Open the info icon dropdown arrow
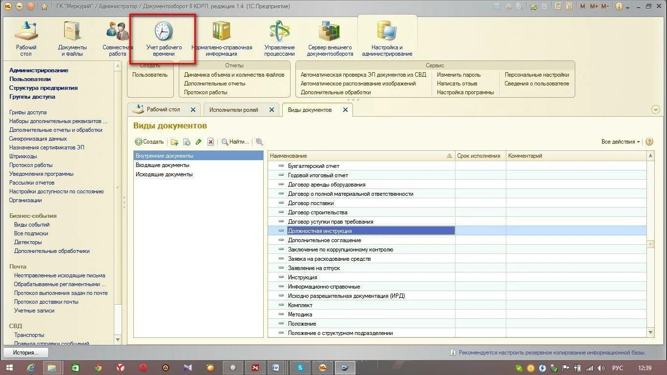The height and width of the screenshot is (375, 667). 627,6
